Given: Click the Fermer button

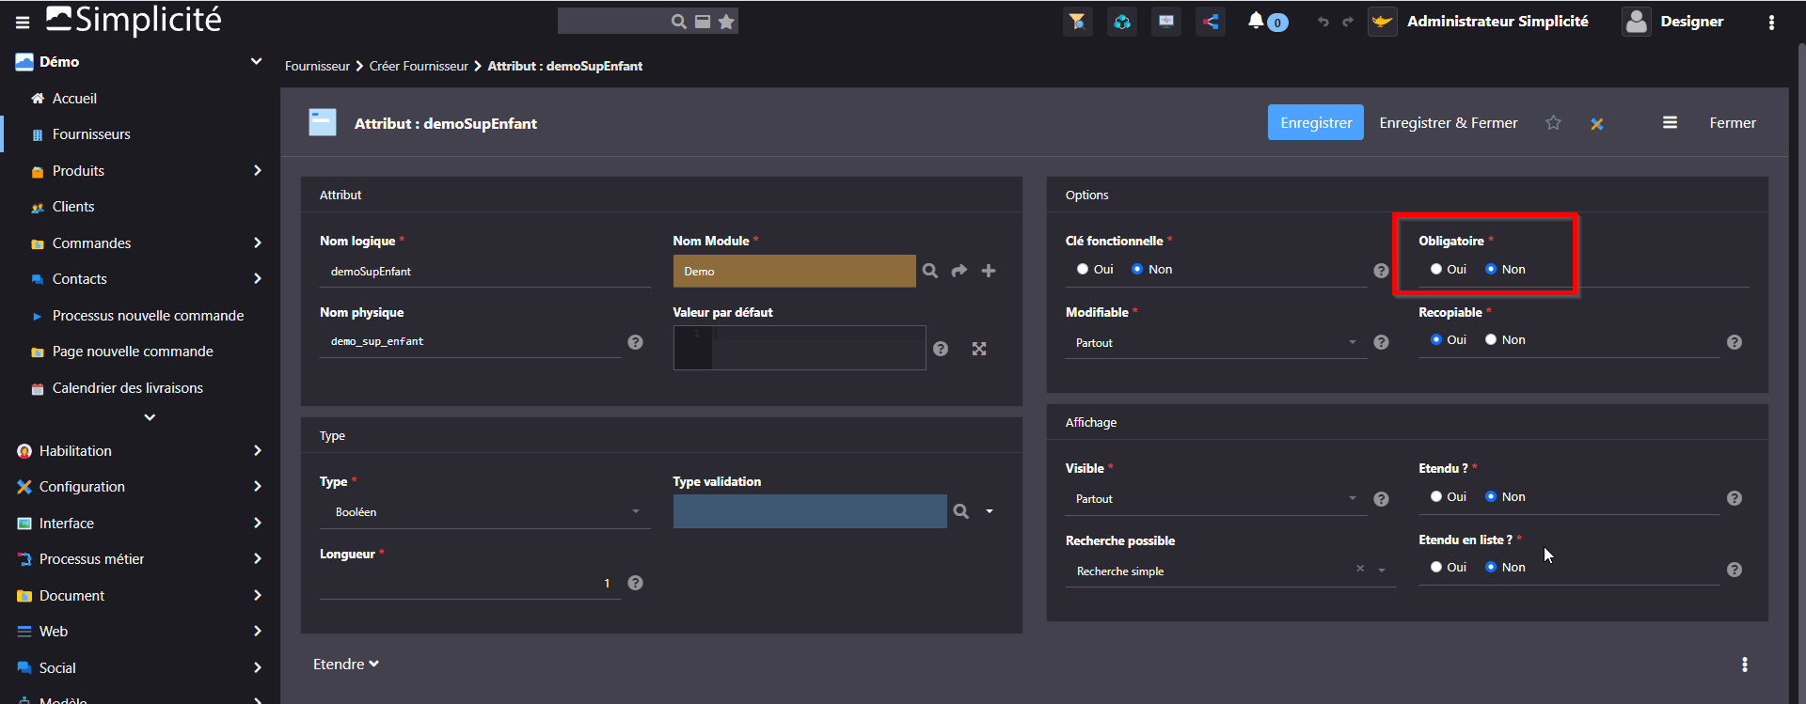Looking at the screenshot, I should pos(1732,123).
